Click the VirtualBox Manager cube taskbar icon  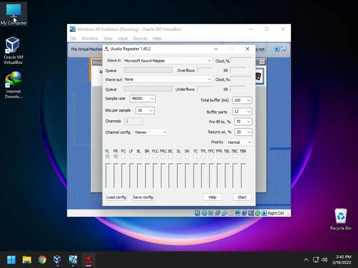click(x=57, y=260)
